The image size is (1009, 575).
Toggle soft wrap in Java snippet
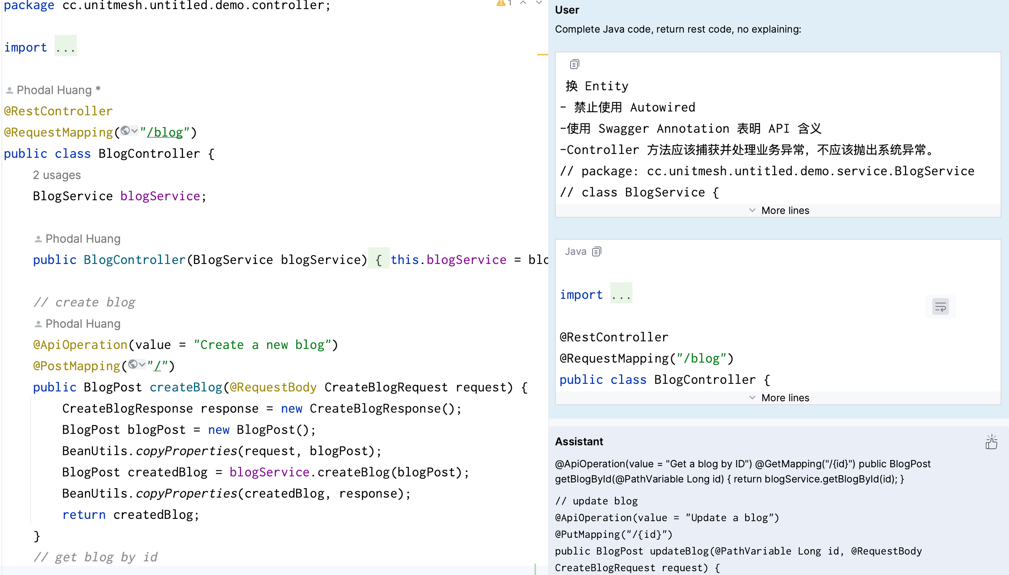[x=940, y=307]
